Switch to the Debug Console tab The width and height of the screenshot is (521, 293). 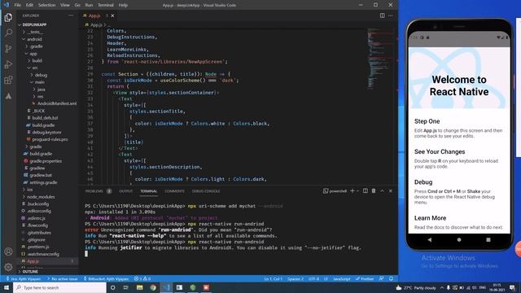[206, 191]
